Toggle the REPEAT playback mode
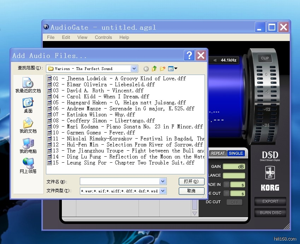 coord(218,153)
